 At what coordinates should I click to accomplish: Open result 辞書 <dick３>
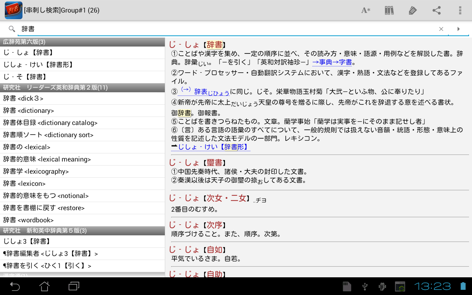point(82,98)
